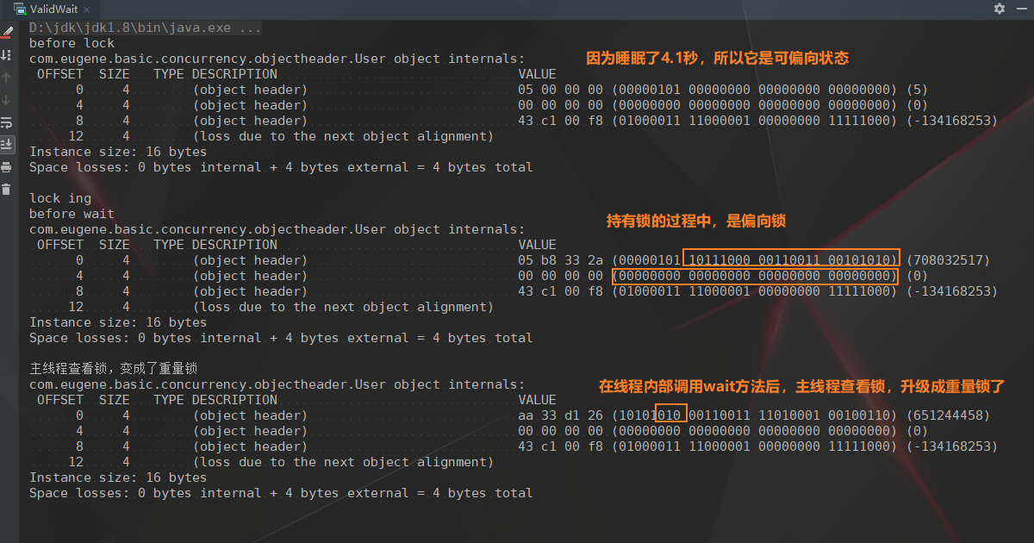
Task: Hide the run tool window
Action: (x=1021, y=9)
